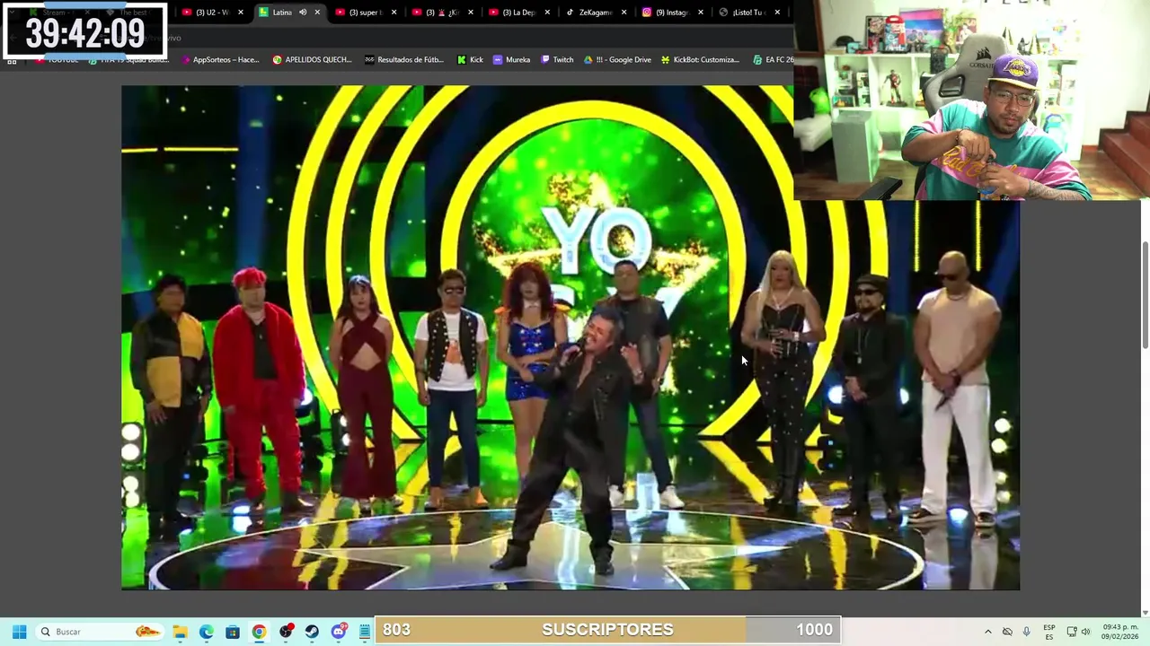
Task: Open the 09:43 p. m. clock and calendar
Action: click(x=1119, y=632)
